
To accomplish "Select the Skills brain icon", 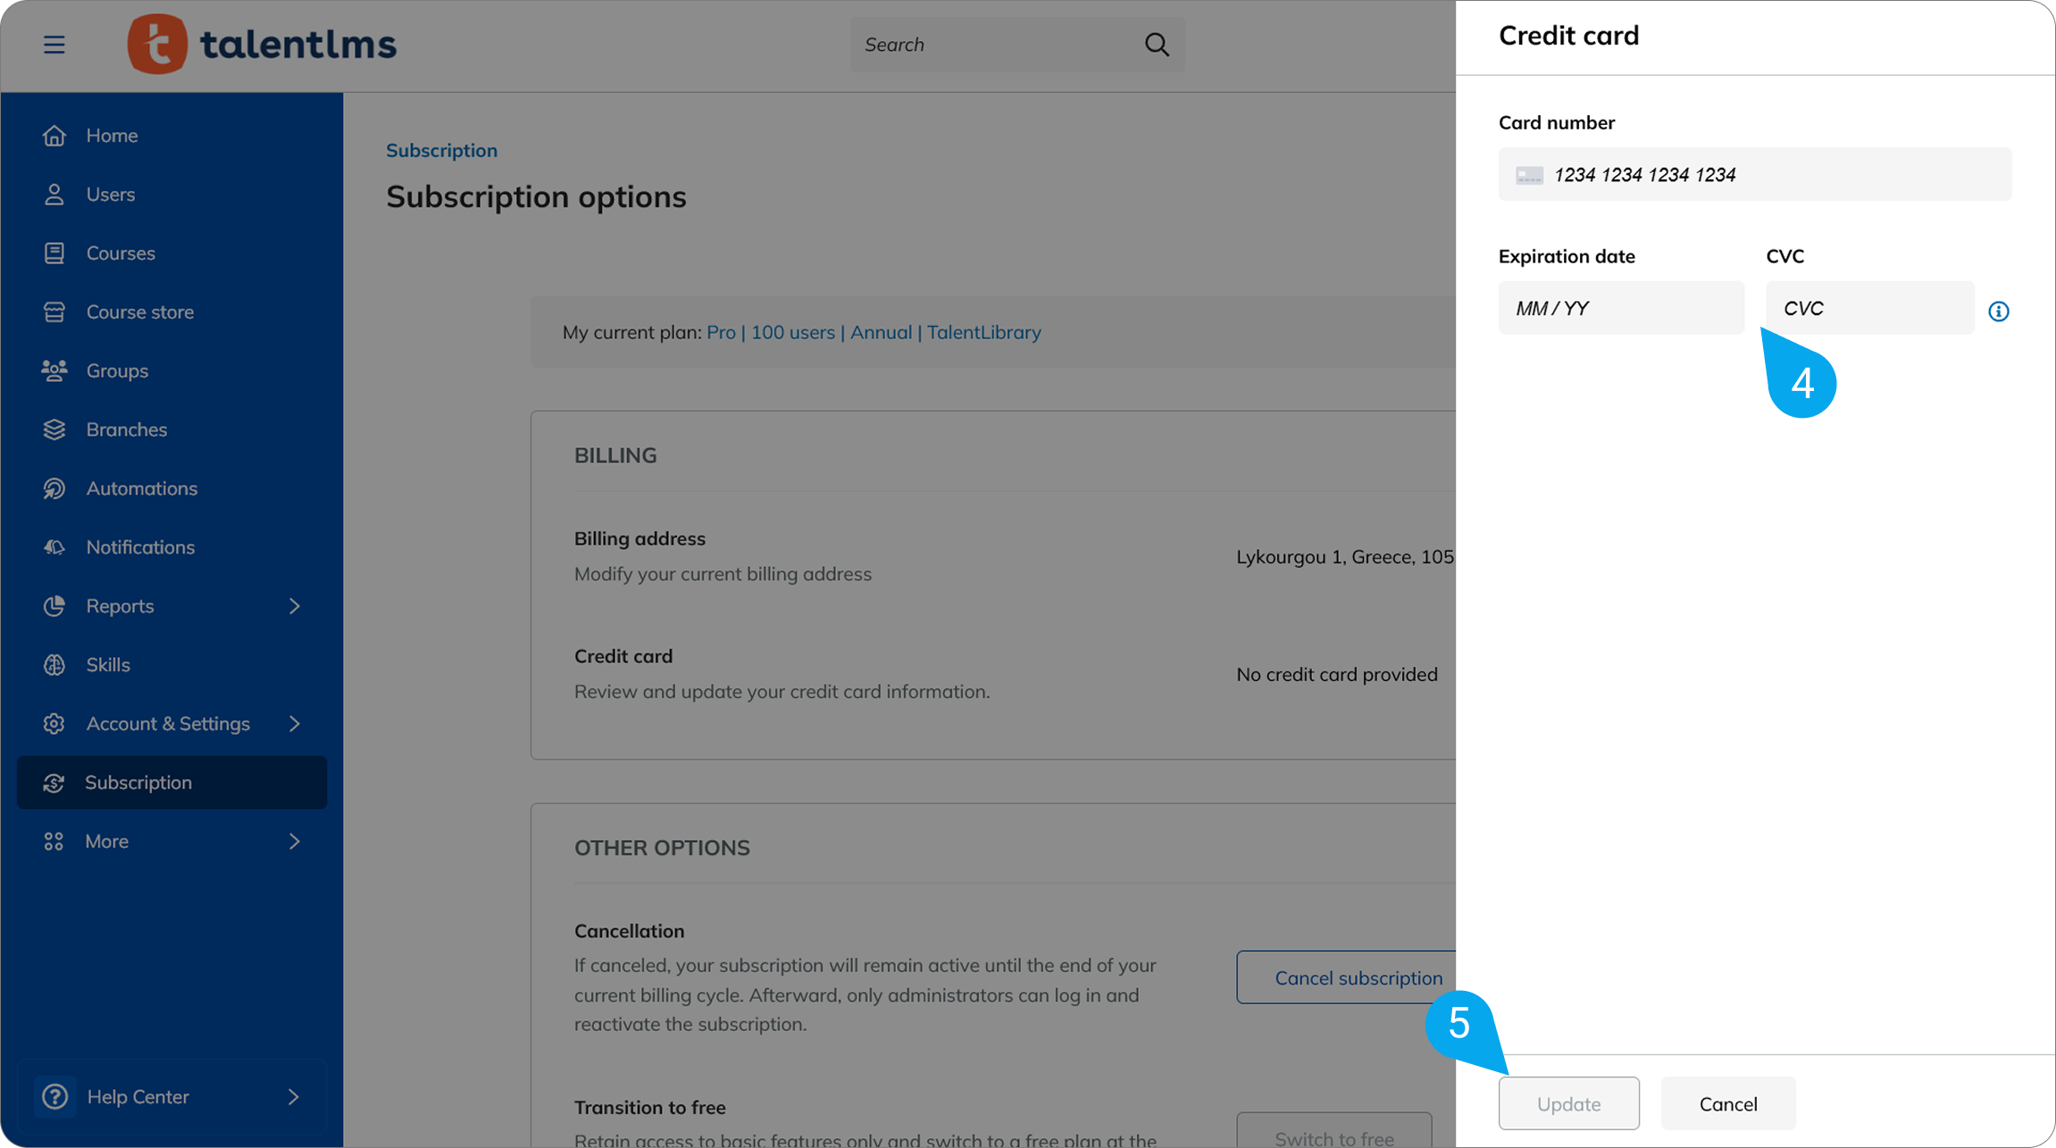I will click(x=54, y=664).
